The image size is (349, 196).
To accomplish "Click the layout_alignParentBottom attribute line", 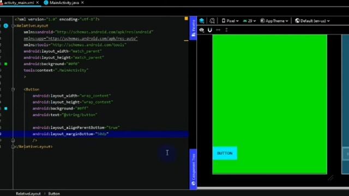I will [76, 127].
